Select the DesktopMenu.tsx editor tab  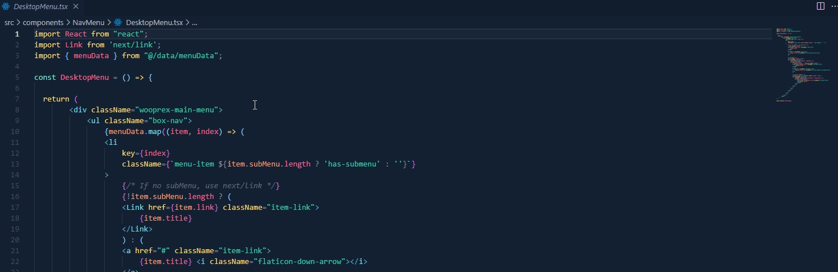click(x=40, y=6)
